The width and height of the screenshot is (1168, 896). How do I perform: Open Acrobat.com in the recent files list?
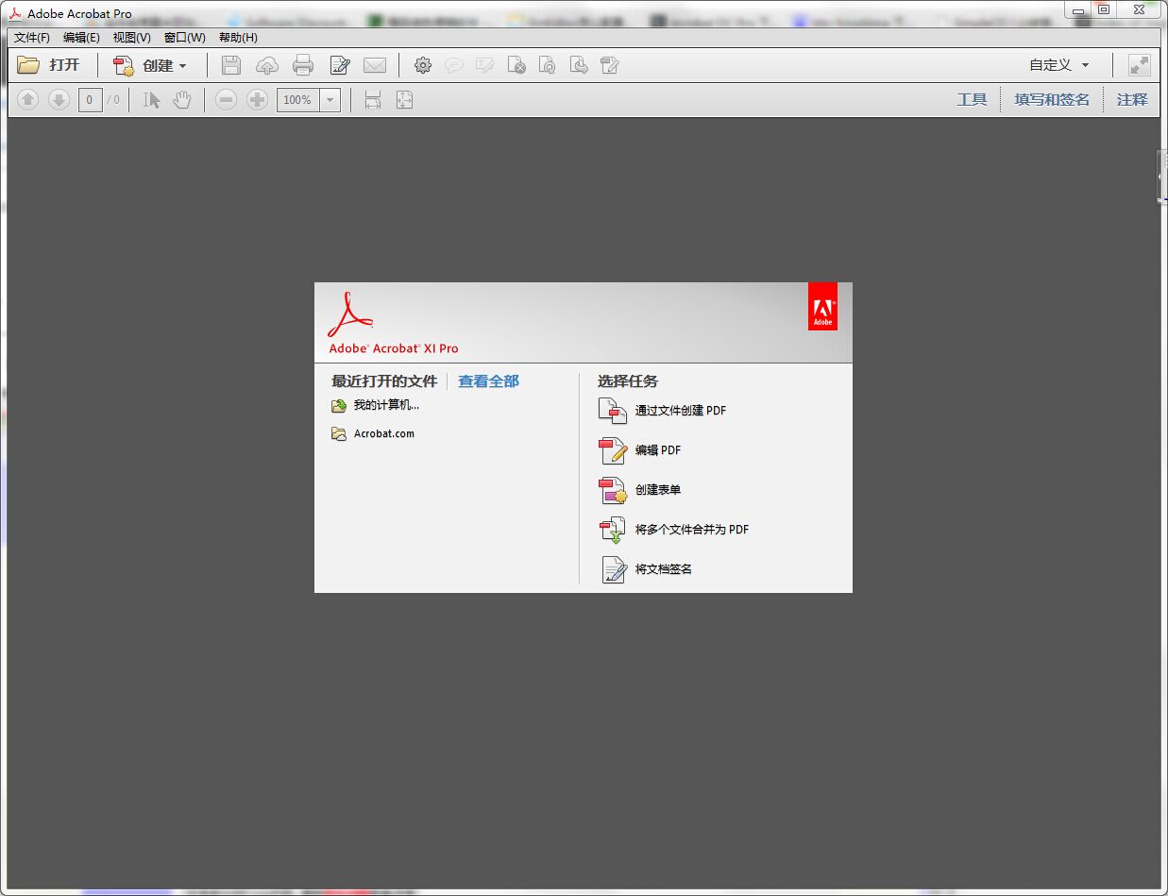coord(383,434)
